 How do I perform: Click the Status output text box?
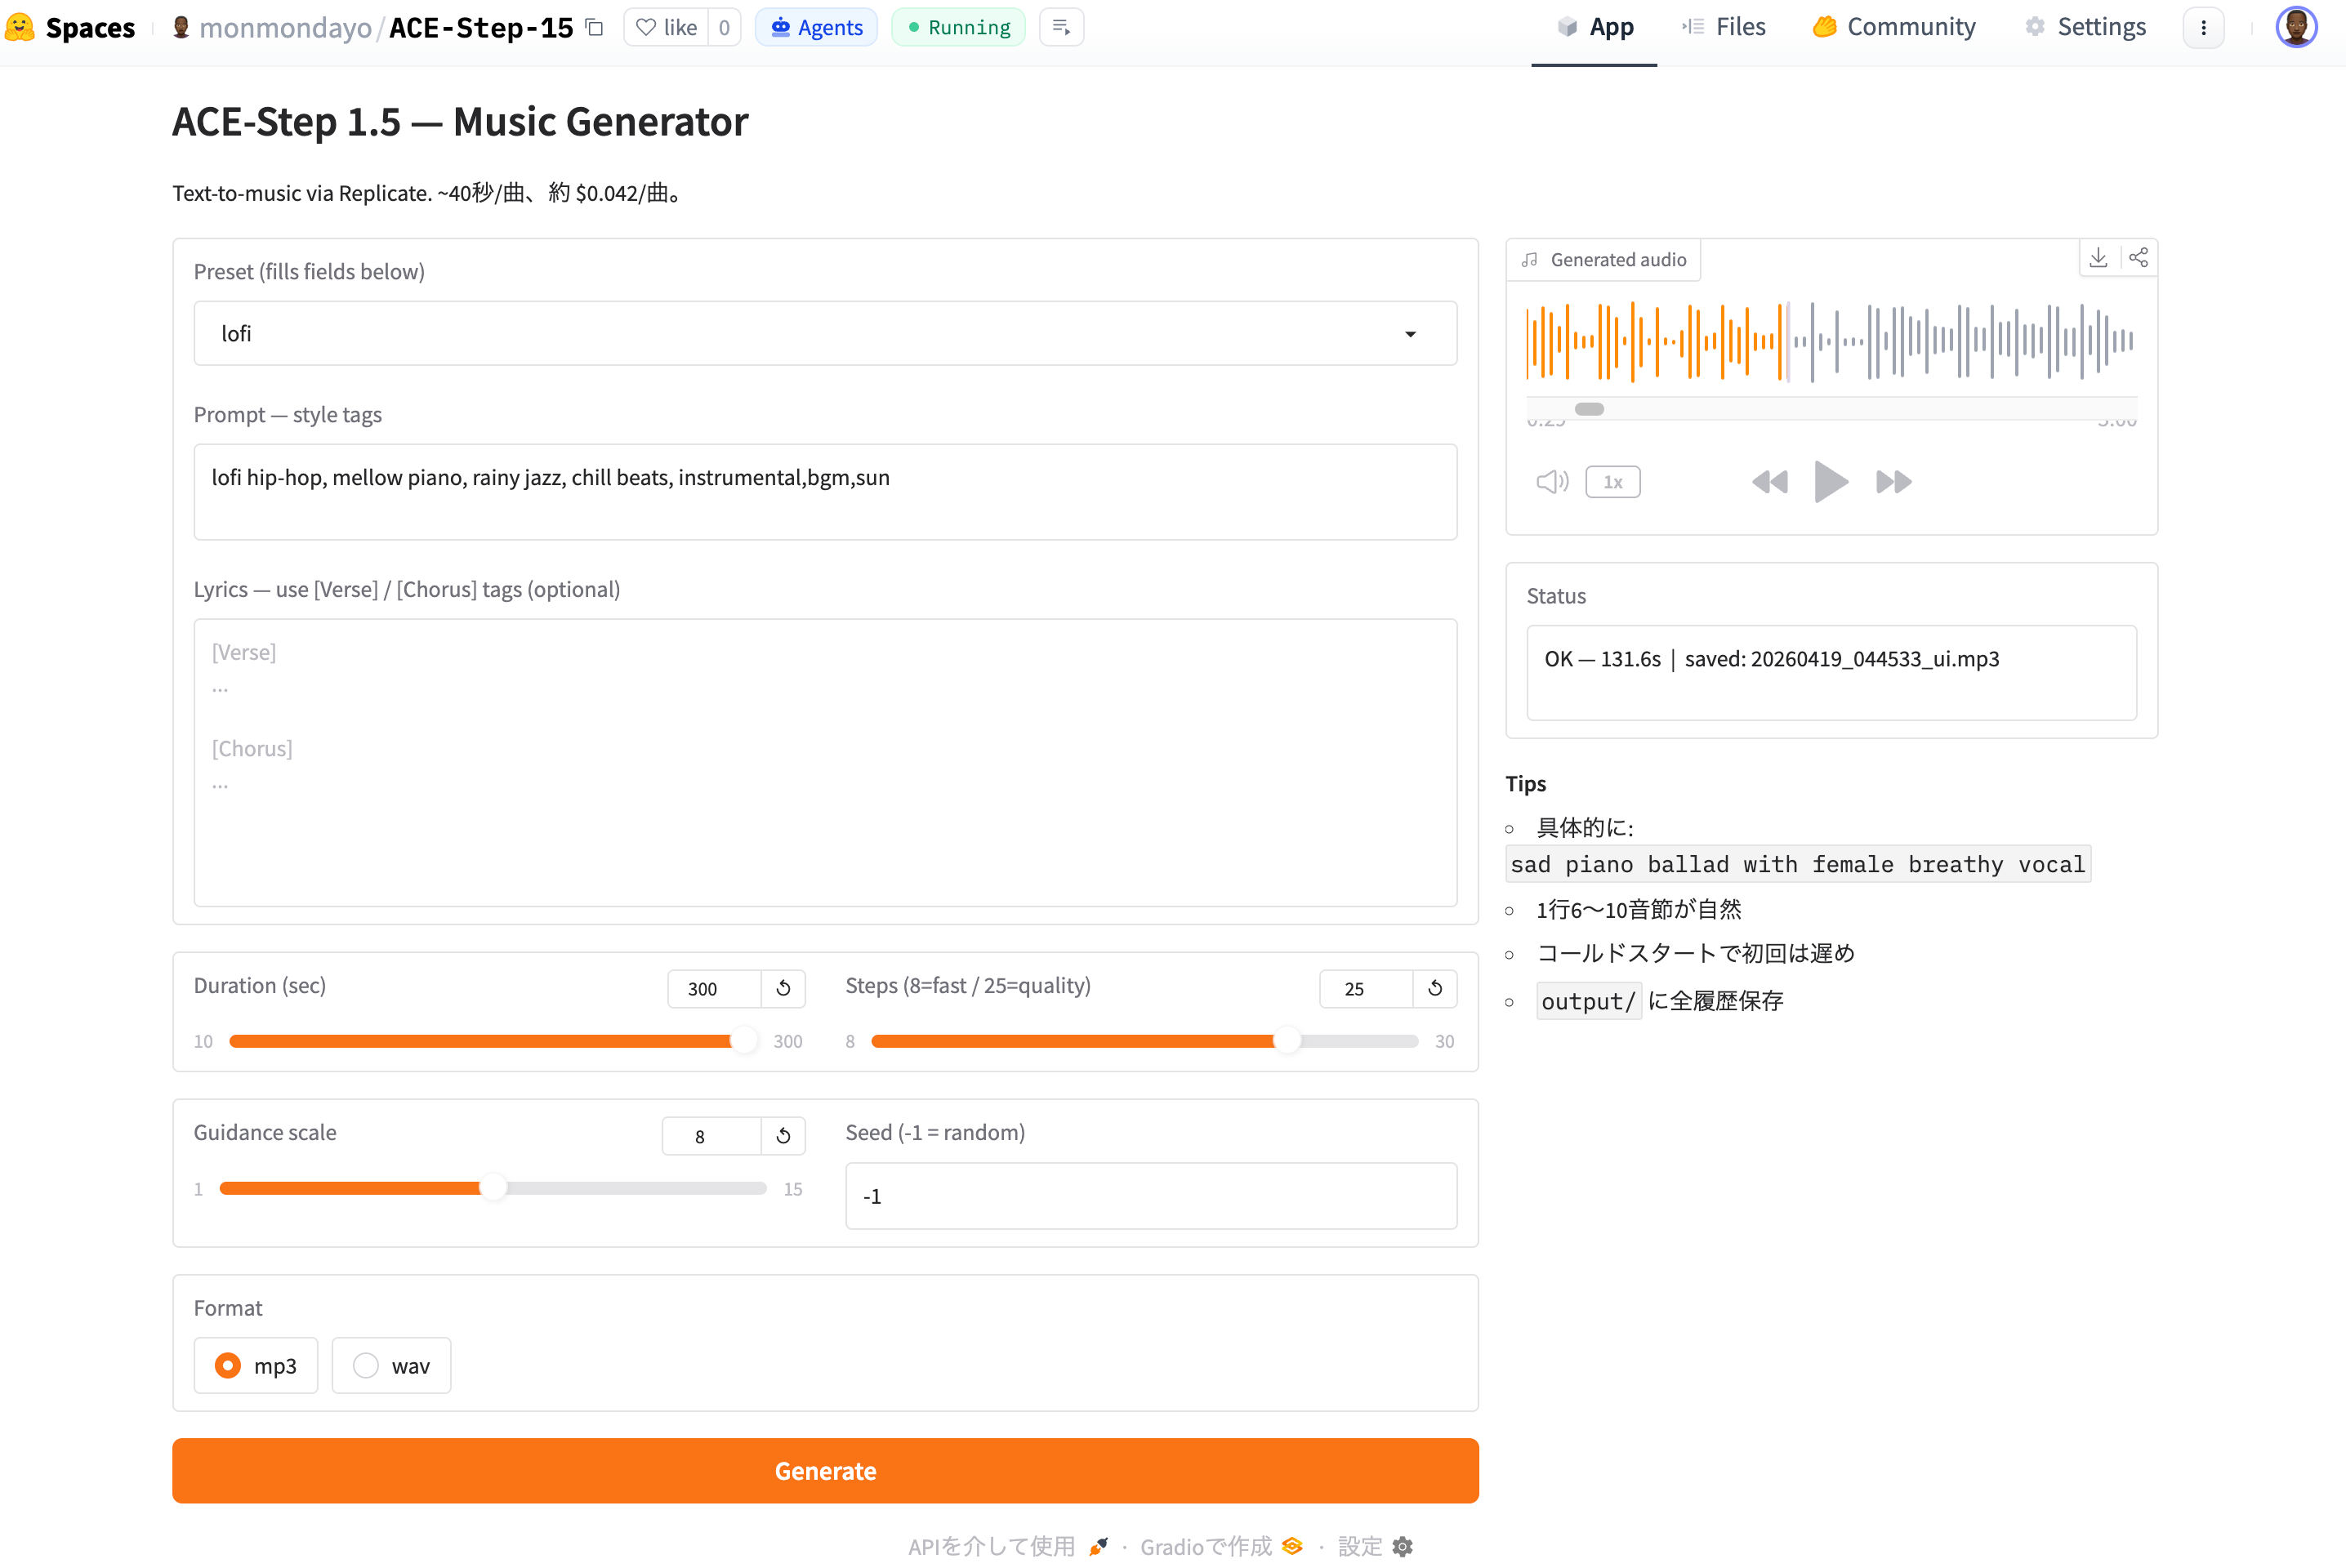point(1831,672)
